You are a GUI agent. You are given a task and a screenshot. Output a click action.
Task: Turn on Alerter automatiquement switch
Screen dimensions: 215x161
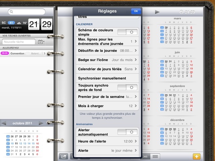point(127,132)
